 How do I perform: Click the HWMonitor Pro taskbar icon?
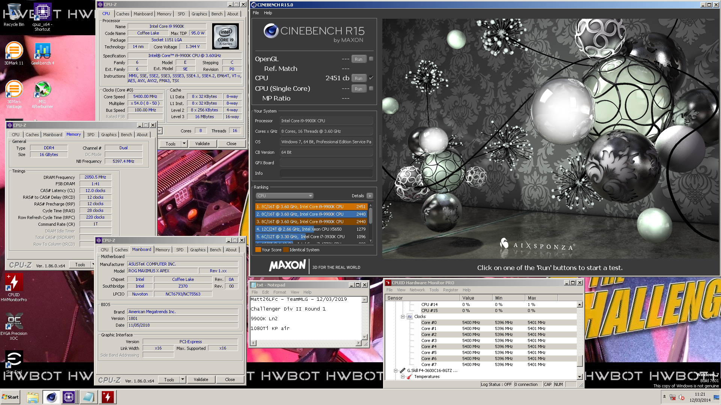[107, 397]
